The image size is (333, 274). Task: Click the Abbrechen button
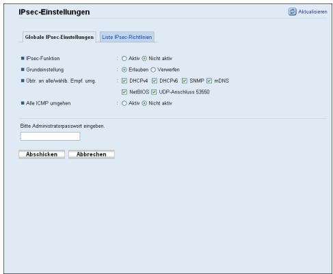click(92, 154)
